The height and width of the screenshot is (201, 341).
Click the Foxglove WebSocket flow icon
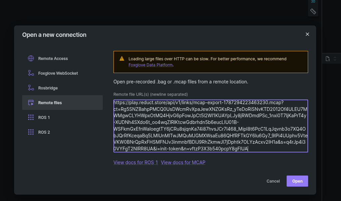[31, 73]
